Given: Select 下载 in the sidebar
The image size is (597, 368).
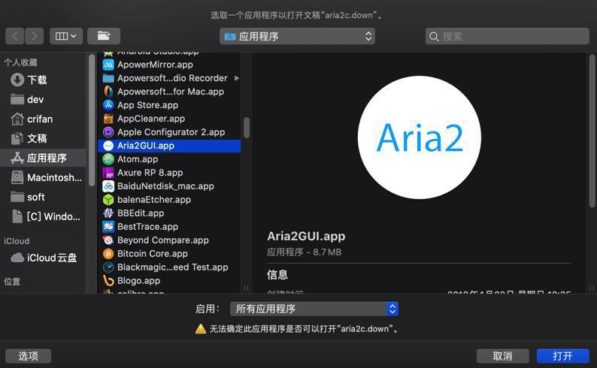Looking at the screenshot, I should (43, 80).
